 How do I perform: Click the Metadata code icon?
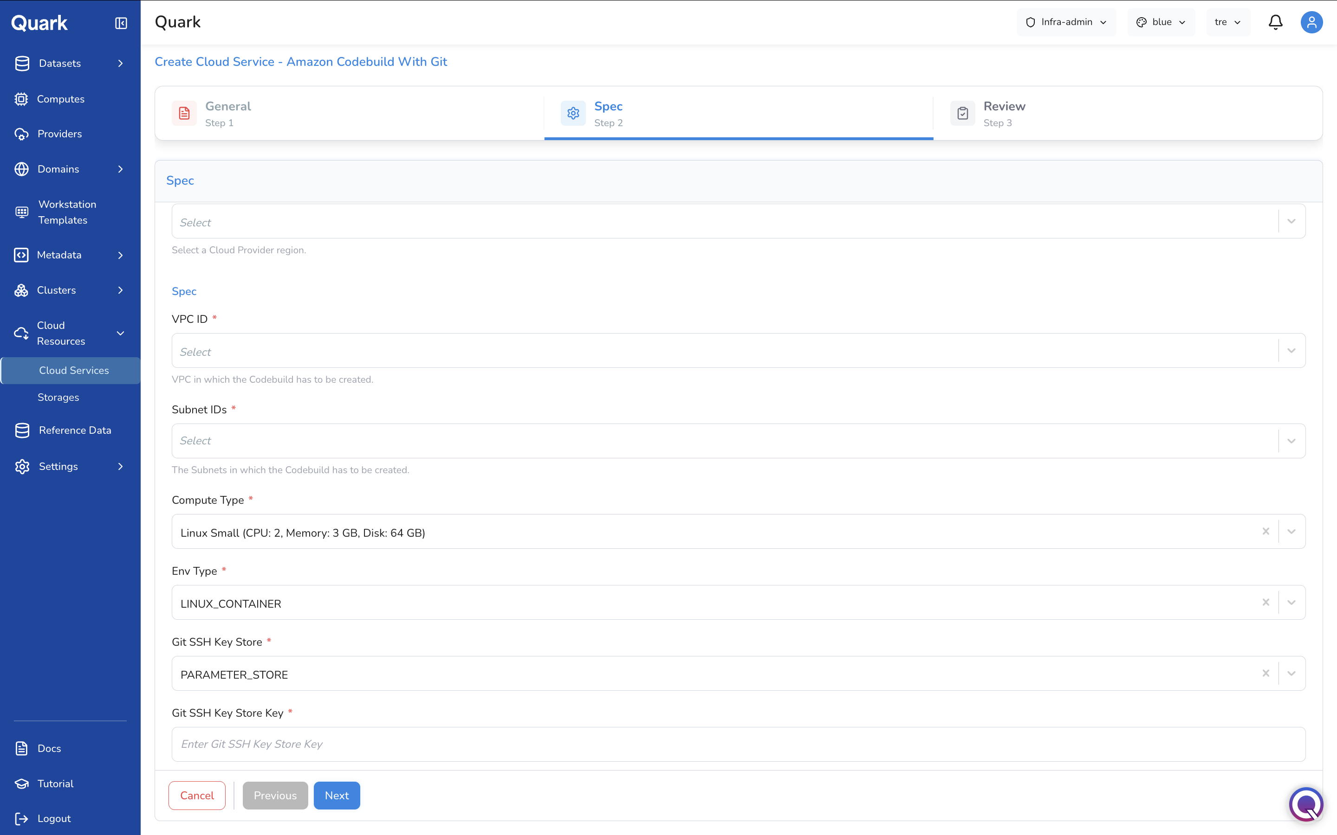(x=21, y=255)
